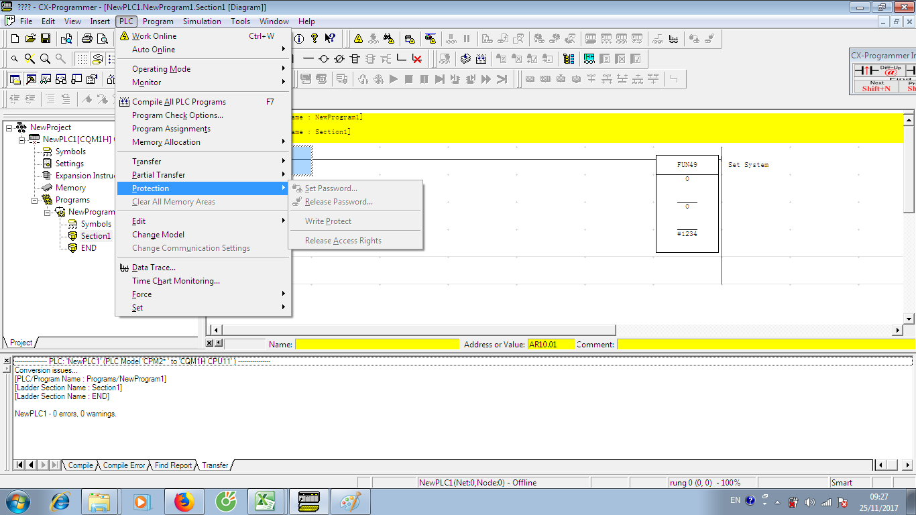
Task: Click the Name input field
Action: click(x=378, y=344)
